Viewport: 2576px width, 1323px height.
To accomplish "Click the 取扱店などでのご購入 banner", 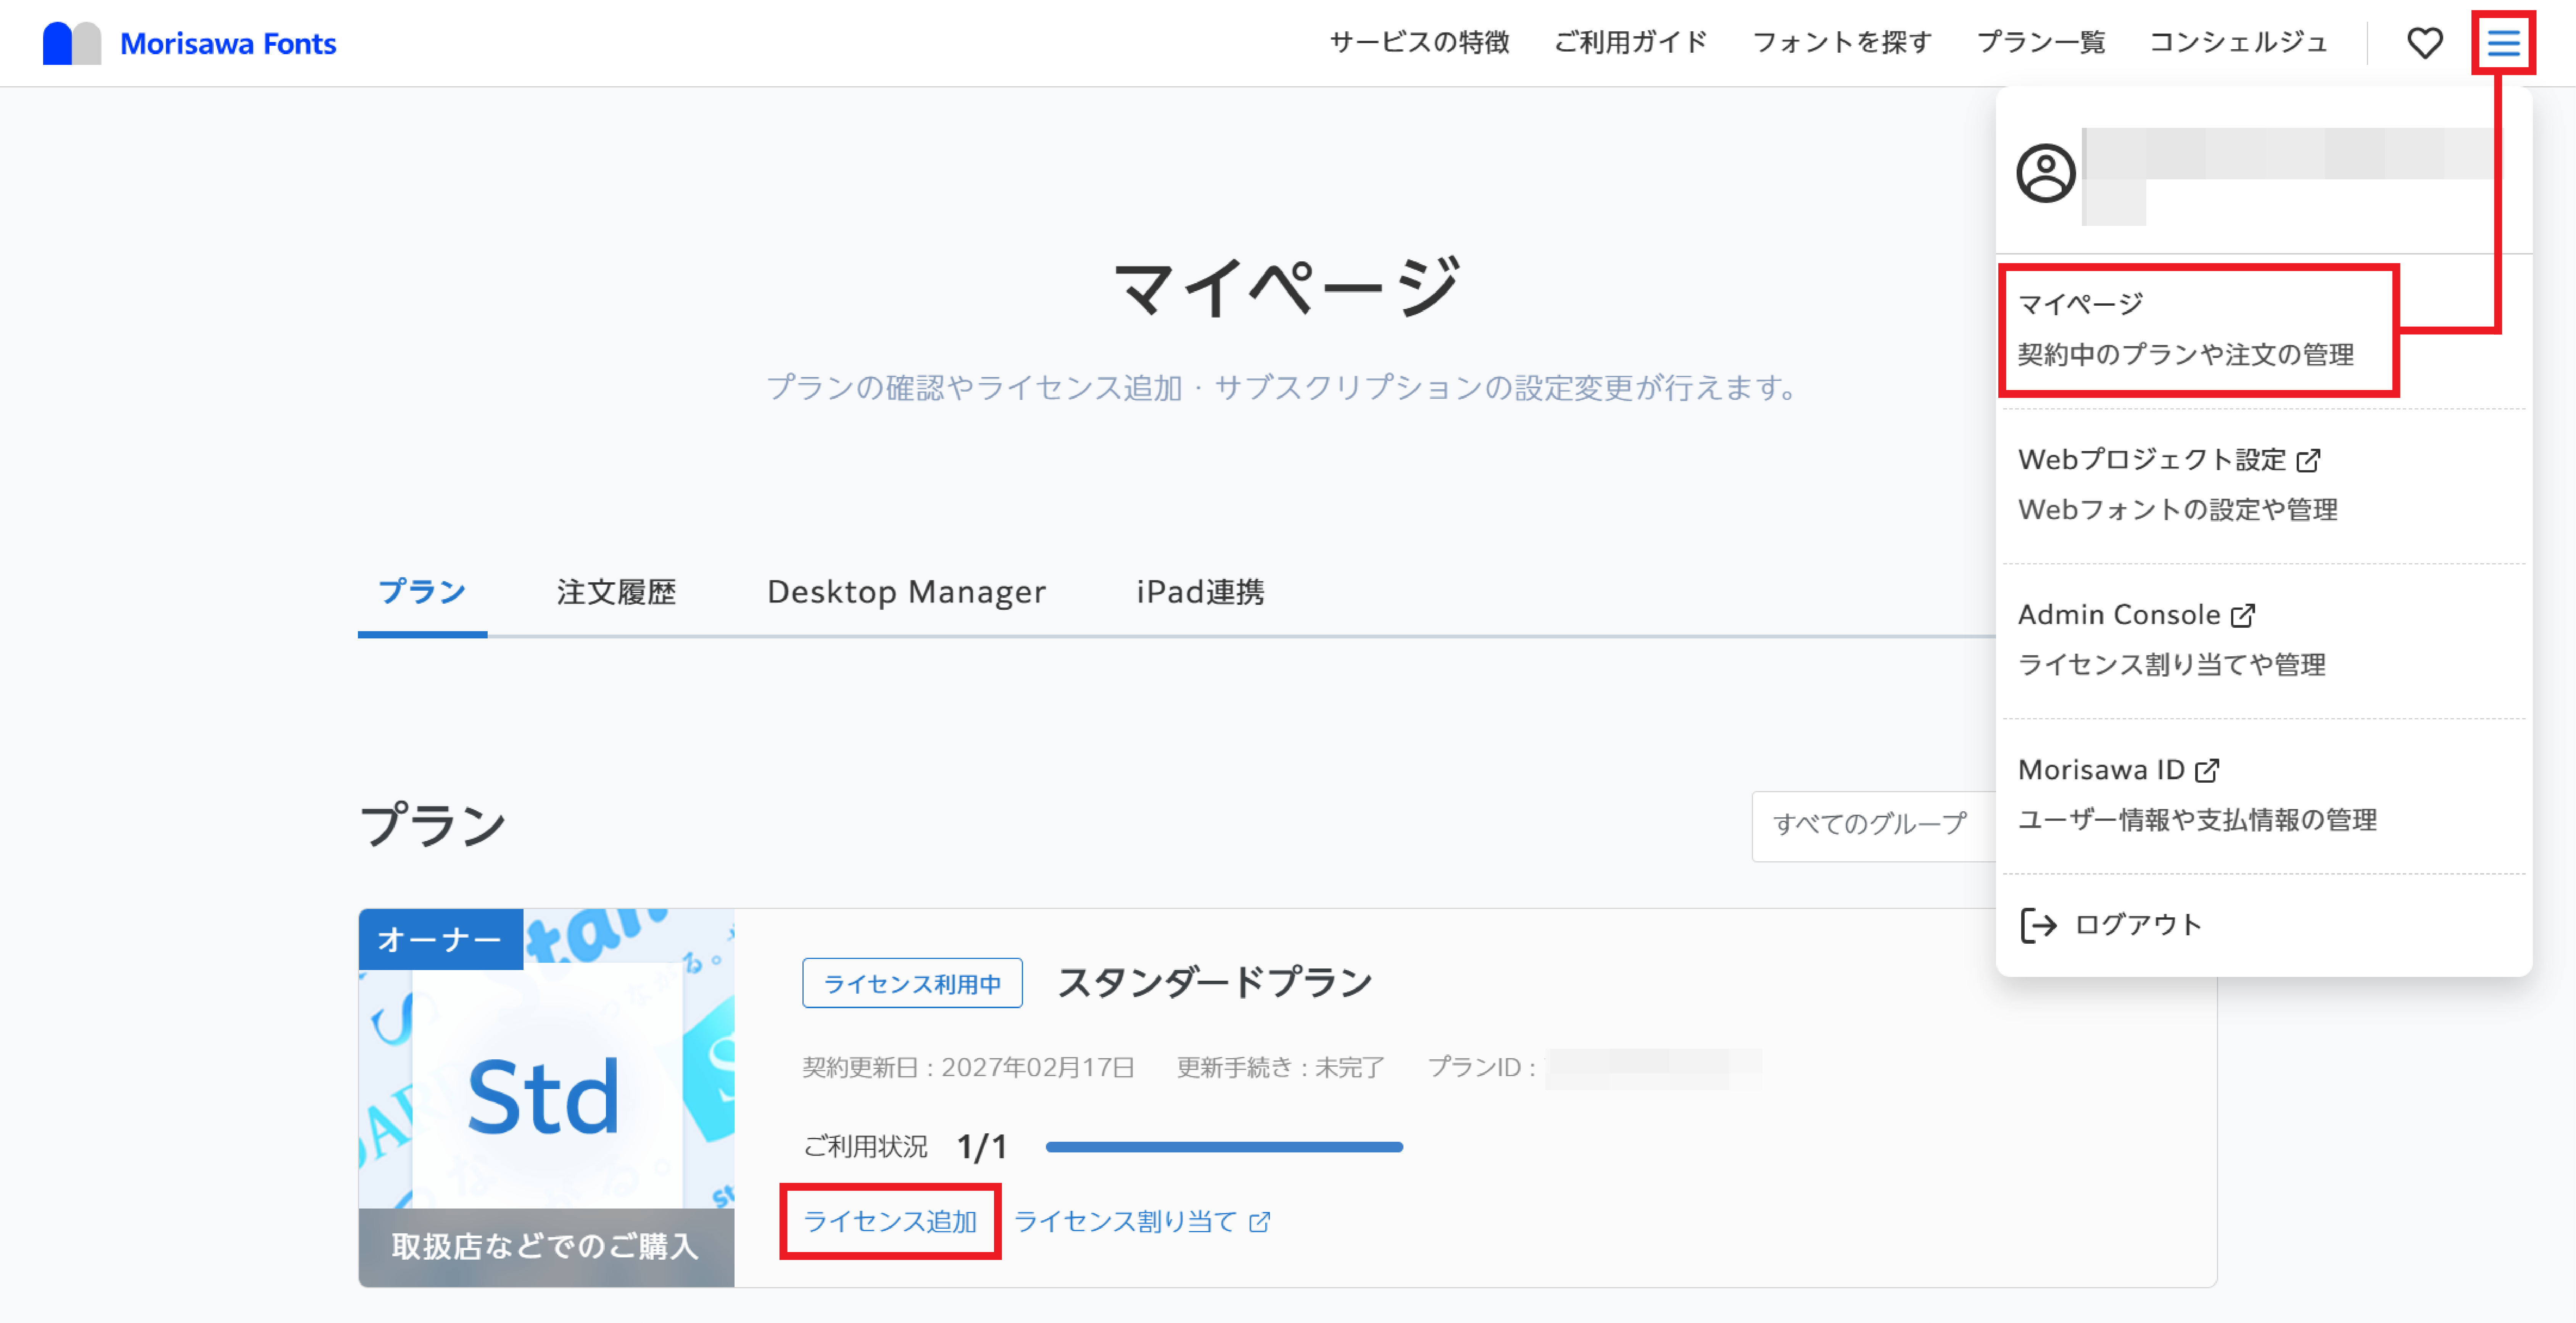I will 546,1247.
